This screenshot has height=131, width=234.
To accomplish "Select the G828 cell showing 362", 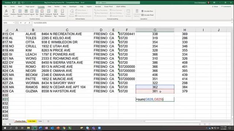I will pyautogui.click(x=155, y=87).
